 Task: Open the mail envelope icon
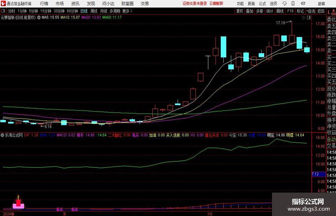303,4
